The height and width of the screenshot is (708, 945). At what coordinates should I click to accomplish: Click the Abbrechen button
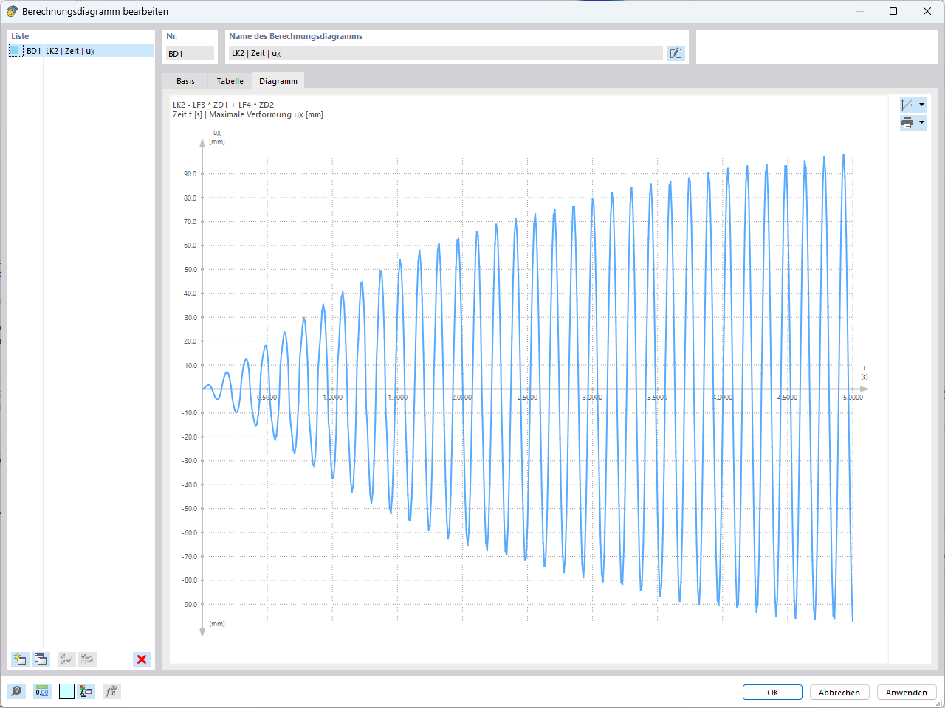839,693
